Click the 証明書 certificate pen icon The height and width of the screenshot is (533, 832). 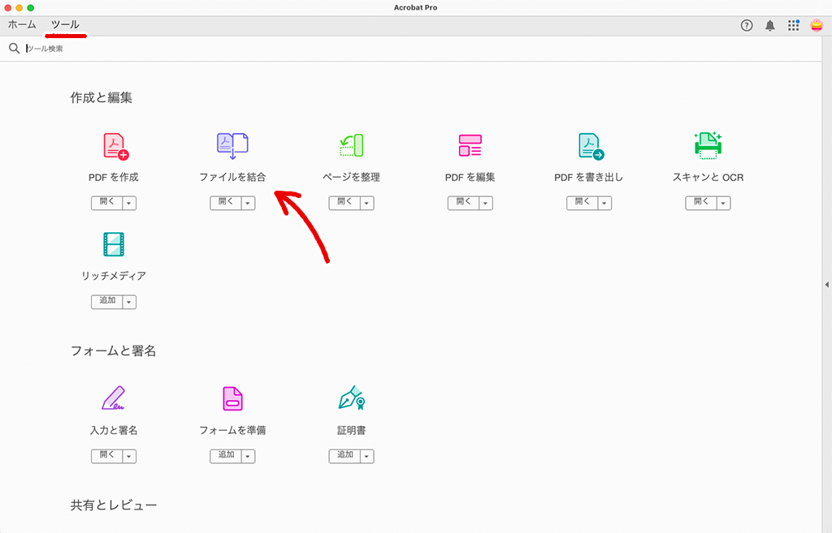(x=351, y=398)
